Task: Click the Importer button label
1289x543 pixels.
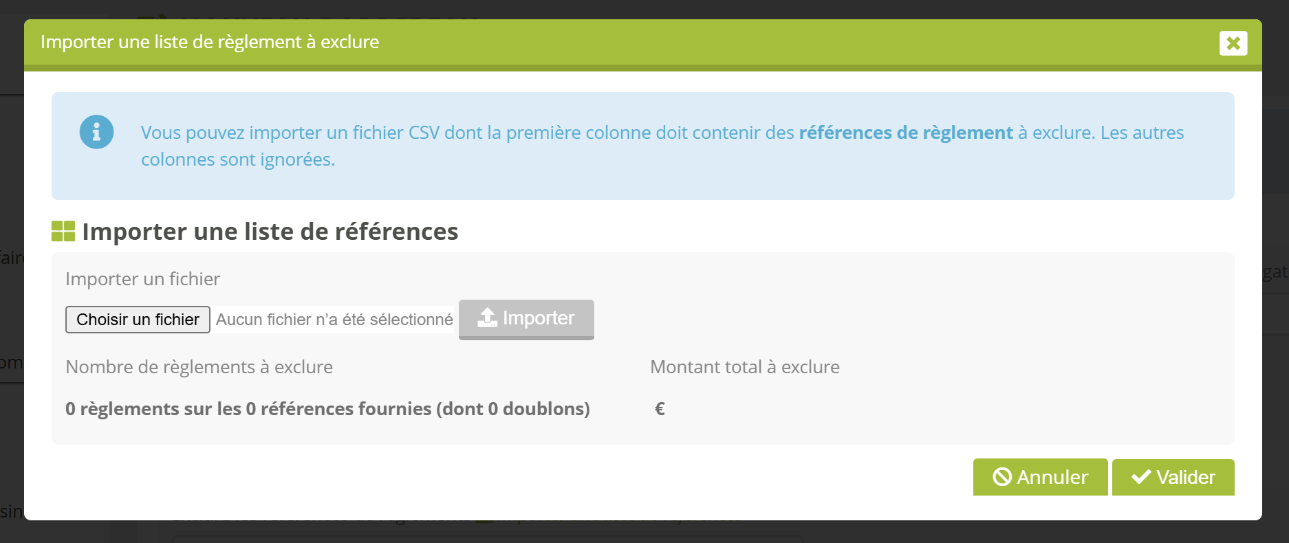Action: (x=538, y=318)
